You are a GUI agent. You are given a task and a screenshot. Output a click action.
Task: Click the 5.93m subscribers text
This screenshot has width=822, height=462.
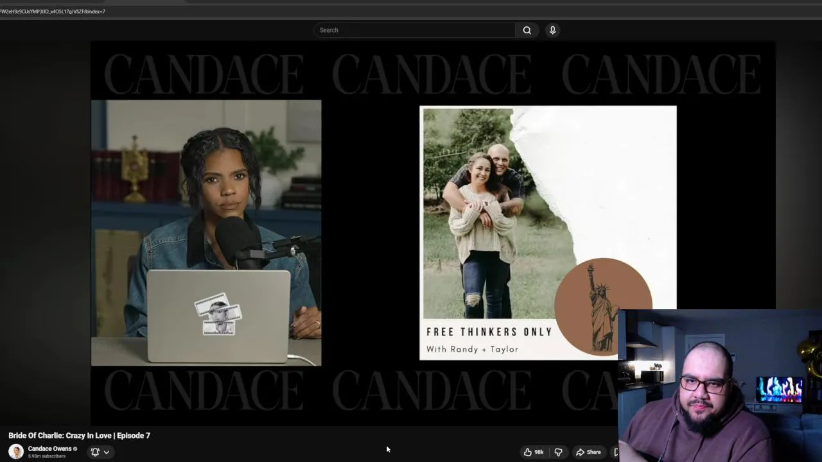coord(47,456)
